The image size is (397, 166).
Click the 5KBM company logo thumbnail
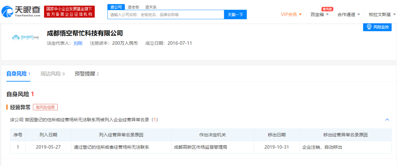25,37
